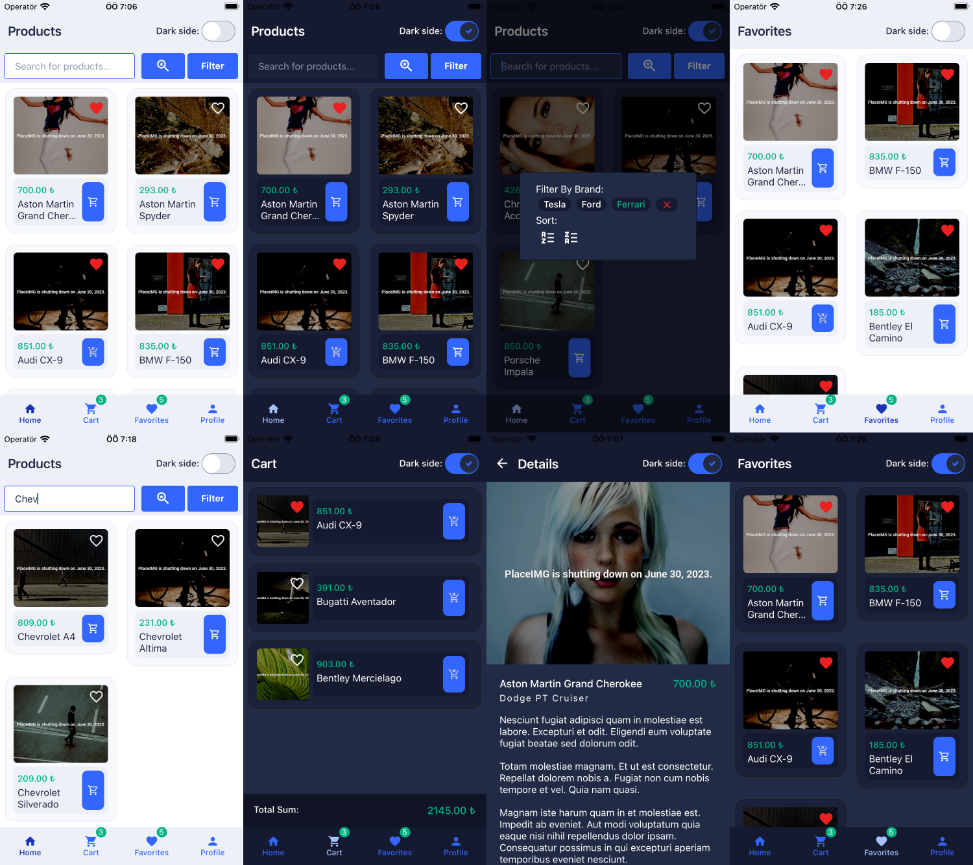Remove Bugatti Aventador using its cart button

[454, 598]
